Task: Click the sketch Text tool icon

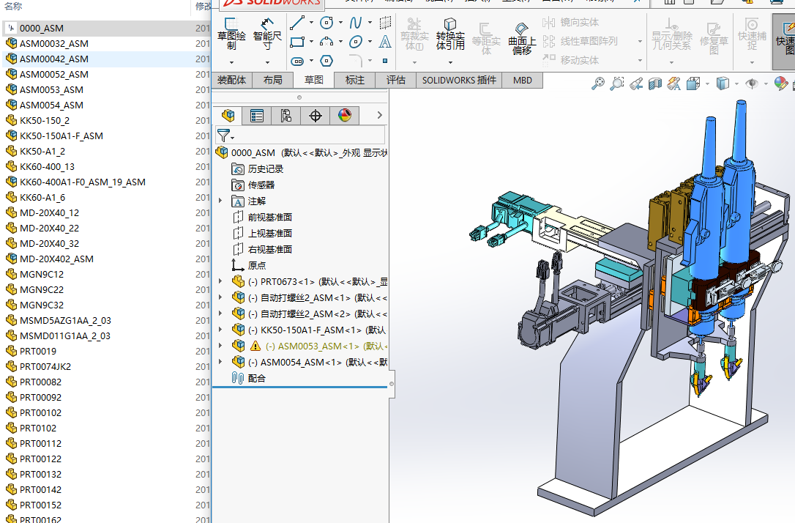Action: pyautogui.click(x=385, y=42)
